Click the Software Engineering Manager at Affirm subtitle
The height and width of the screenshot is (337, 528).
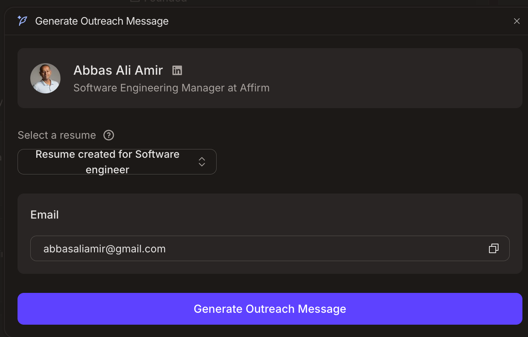coord(171,87)
